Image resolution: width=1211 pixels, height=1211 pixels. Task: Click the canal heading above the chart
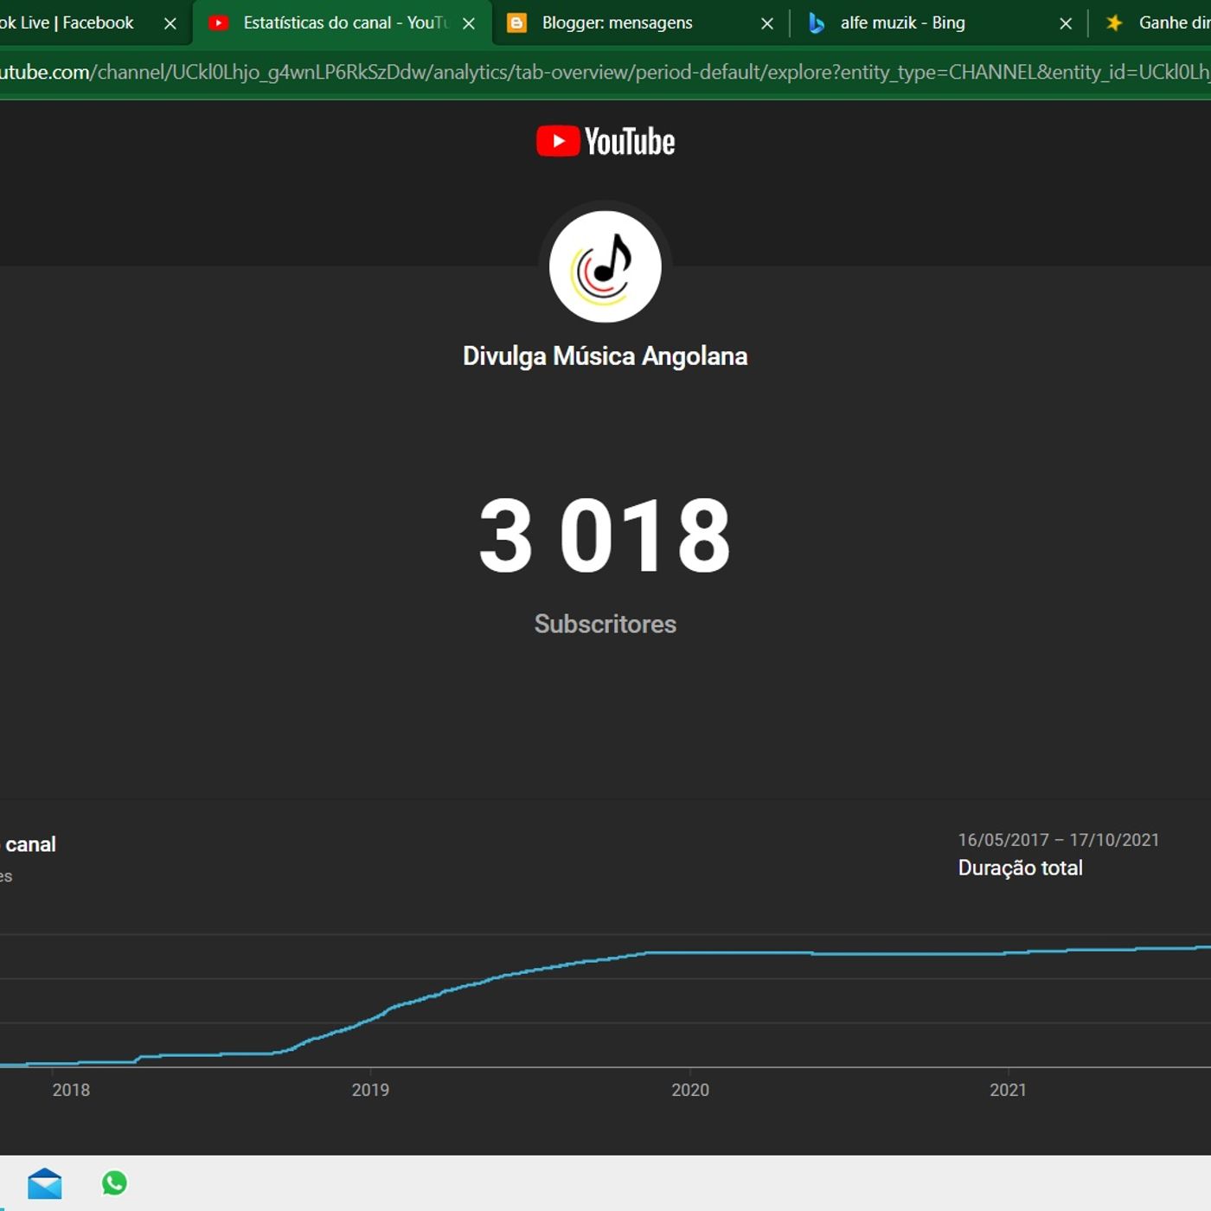(x=30, y=844)
